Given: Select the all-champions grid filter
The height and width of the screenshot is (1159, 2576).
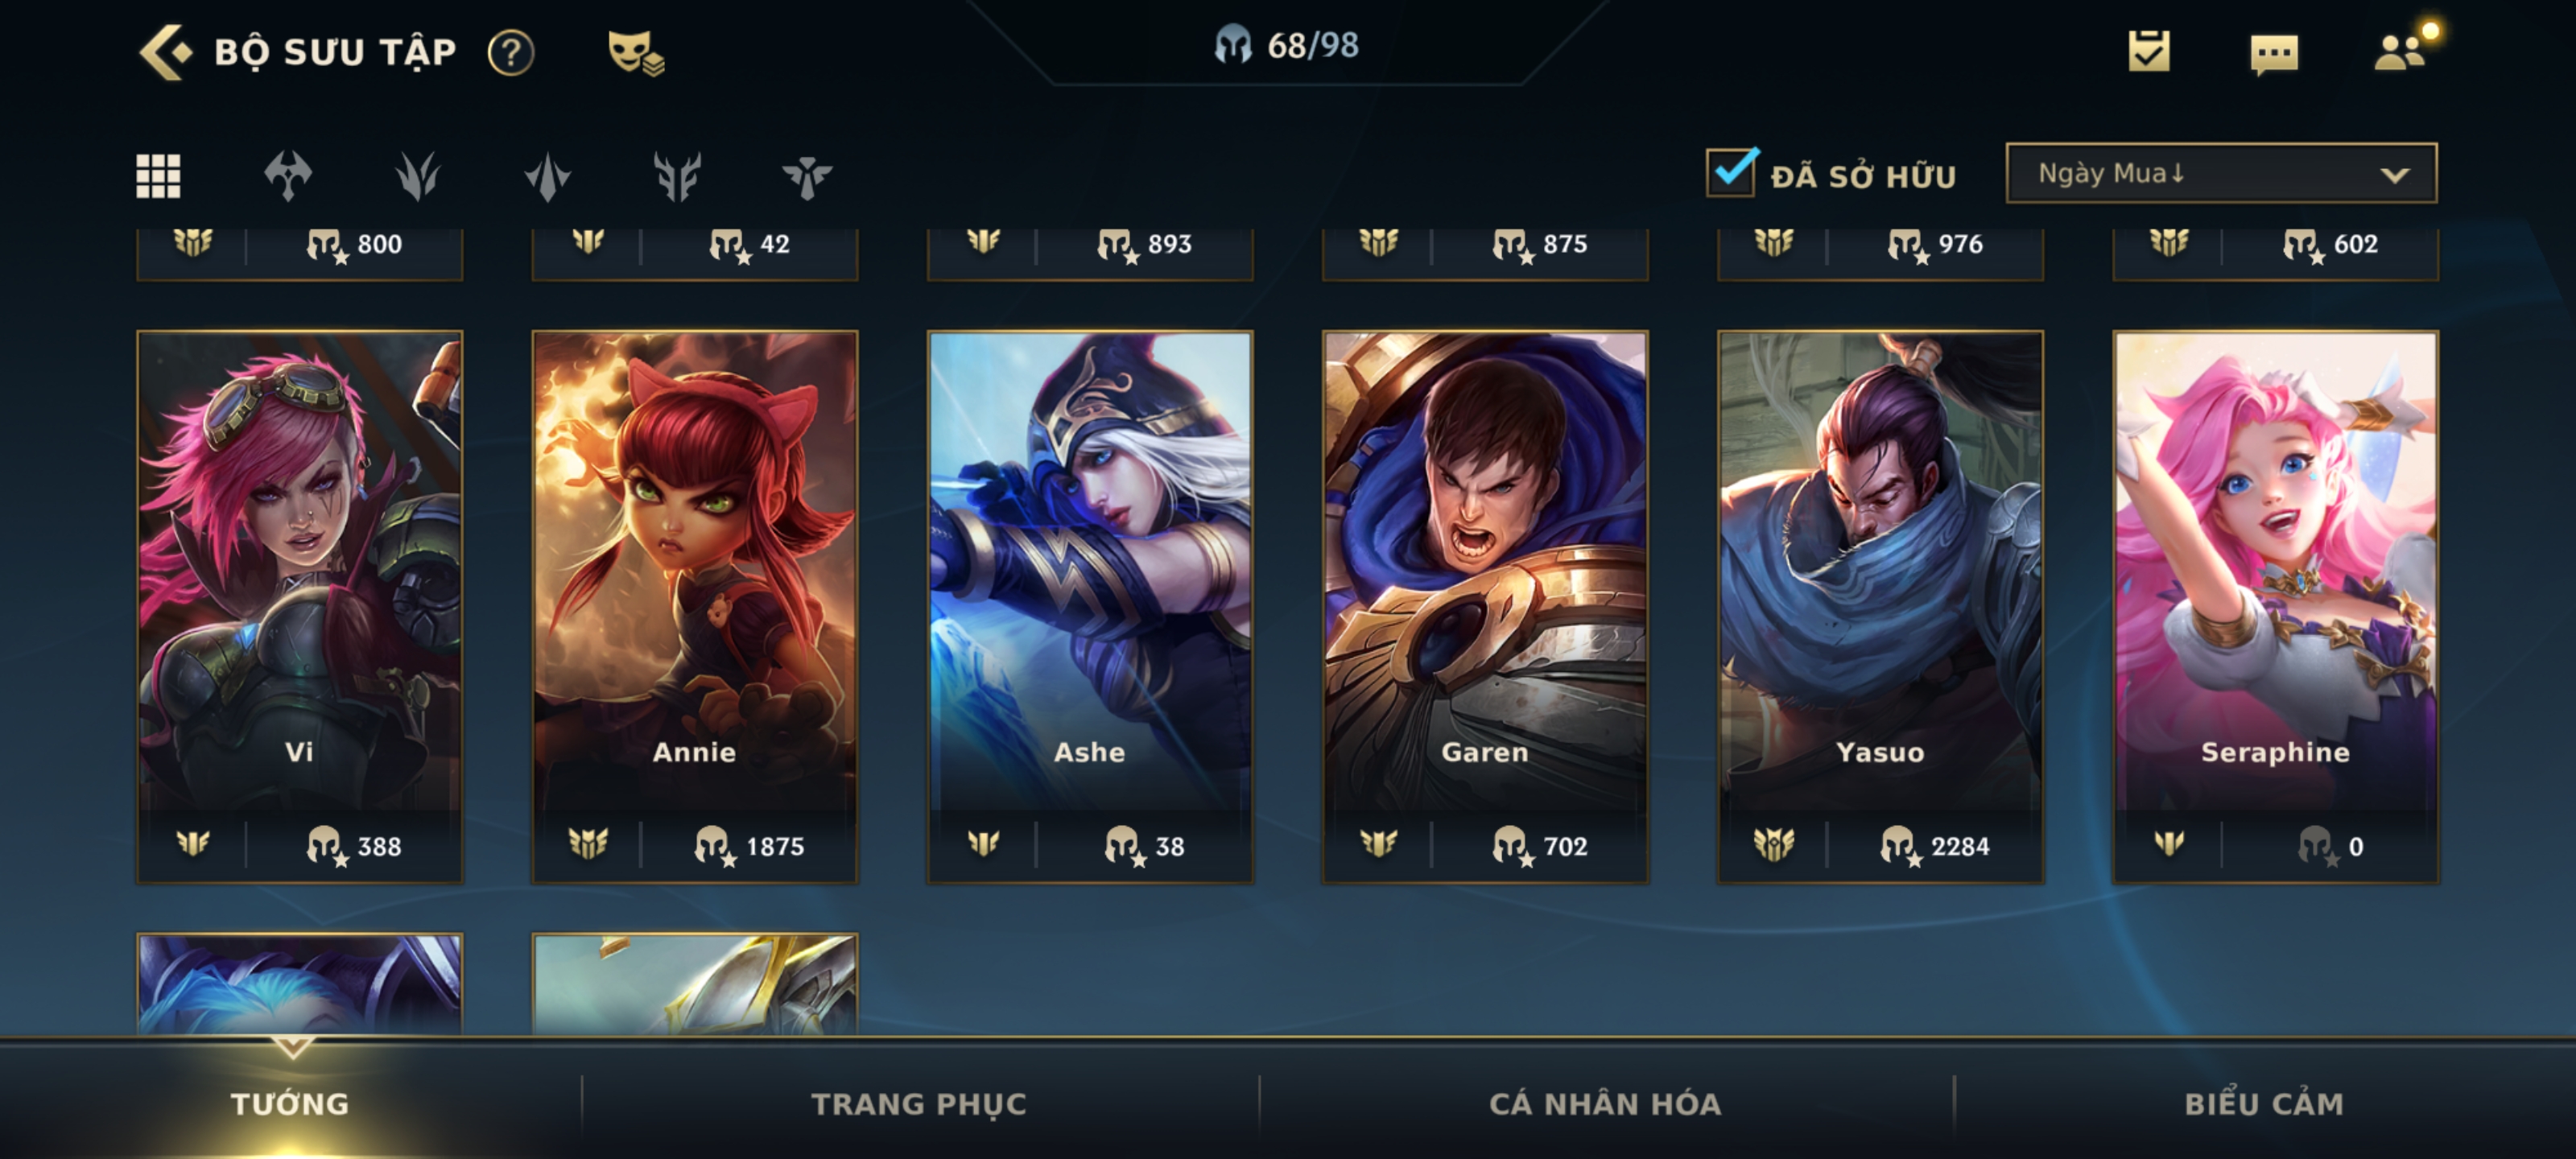Looking at the screenshot, I should click(158, 176).
